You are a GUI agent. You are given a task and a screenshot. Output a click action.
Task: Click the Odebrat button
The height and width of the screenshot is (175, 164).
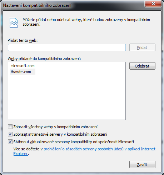coord(142,66)
